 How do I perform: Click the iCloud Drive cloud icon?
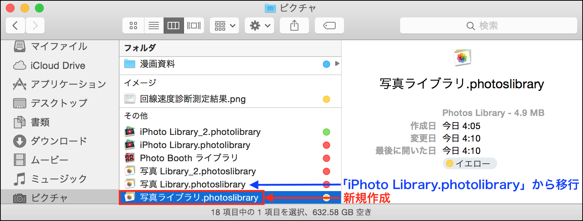(20, 66)
